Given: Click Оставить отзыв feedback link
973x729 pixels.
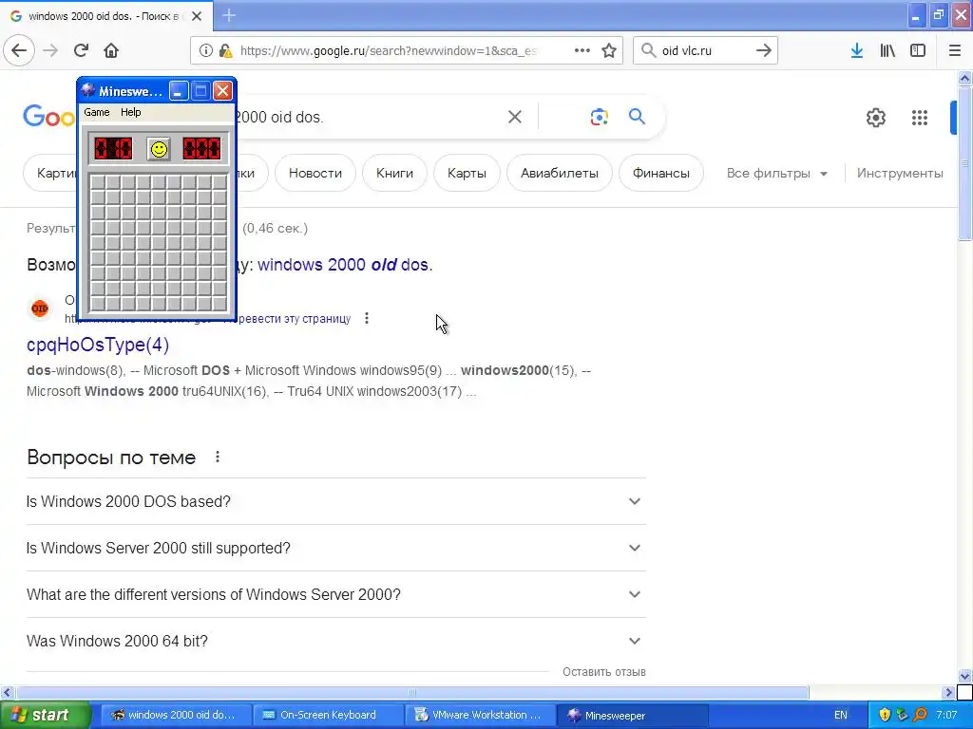Looking at the screenshot, I should pos(603,672).
